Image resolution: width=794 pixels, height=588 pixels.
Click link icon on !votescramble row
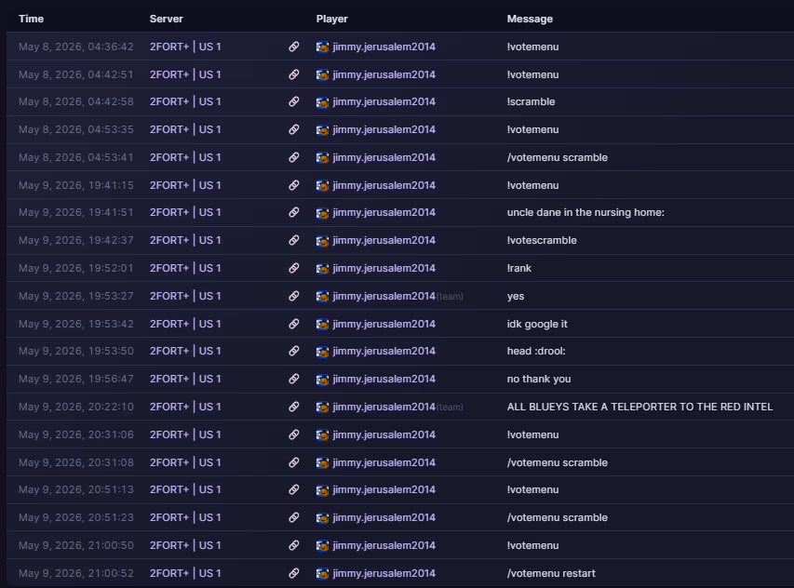pyautogui.click(x=294, y=240)
